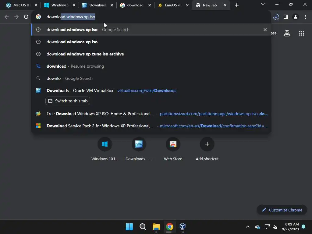
Task: Switch to the VirtualBox Download tab
Action: pos(97,5)
